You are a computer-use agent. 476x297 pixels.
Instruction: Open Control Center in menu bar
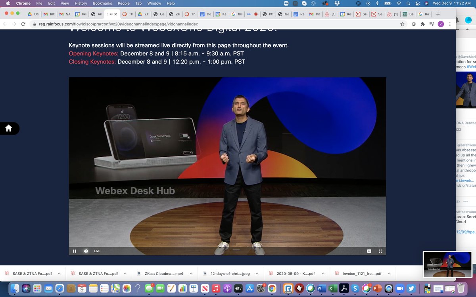417,3
